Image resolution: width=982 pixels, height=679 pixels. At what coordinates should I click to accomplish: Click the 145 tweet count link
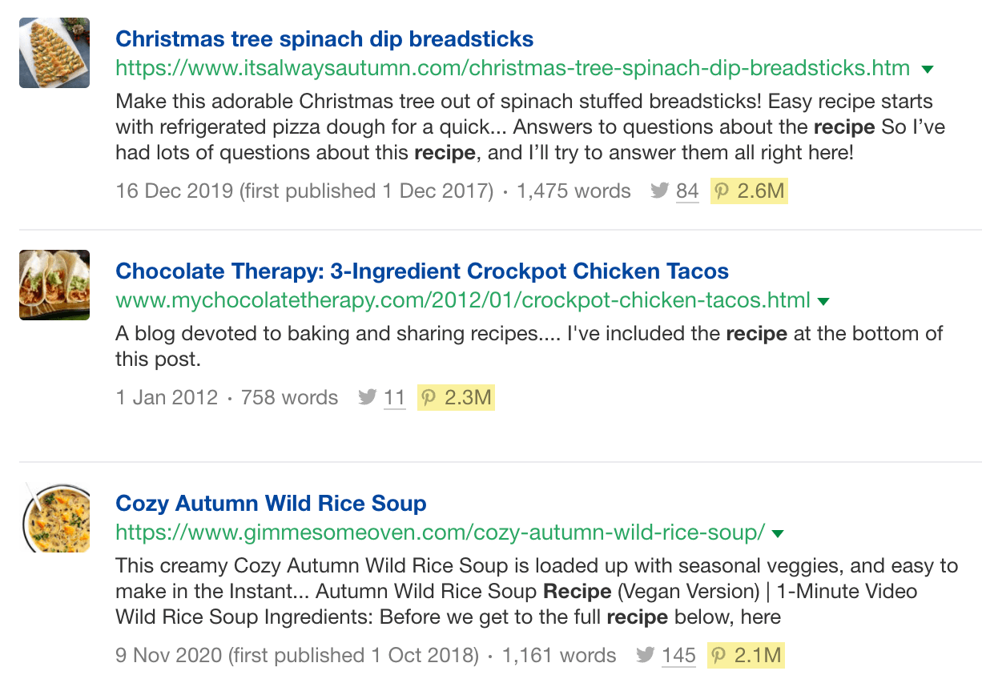pyautogui.click(x=678, y=654)
